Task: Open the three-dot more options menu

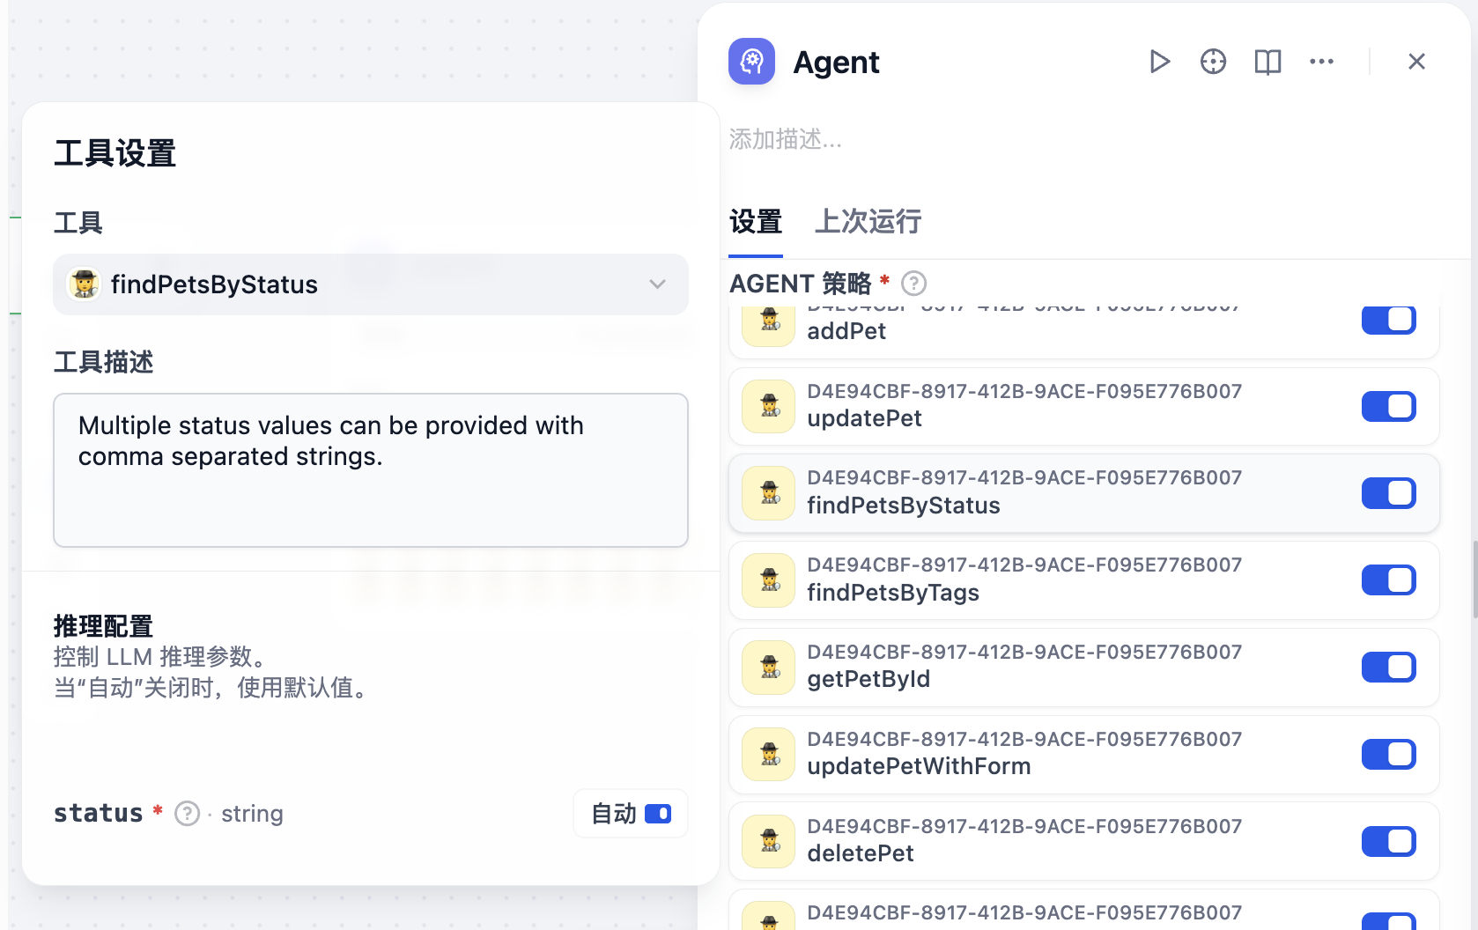Action: tap(1321, 62)
